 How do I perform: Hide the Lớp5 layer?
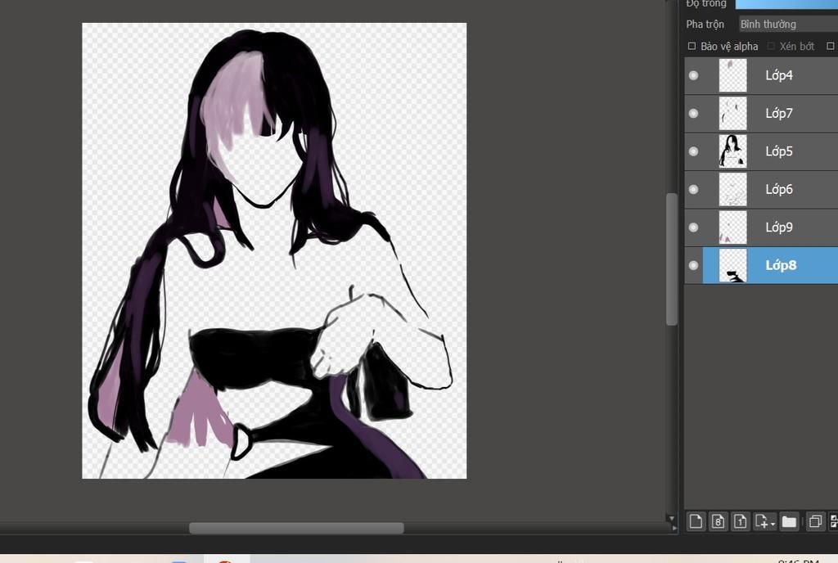click(694, 151)
